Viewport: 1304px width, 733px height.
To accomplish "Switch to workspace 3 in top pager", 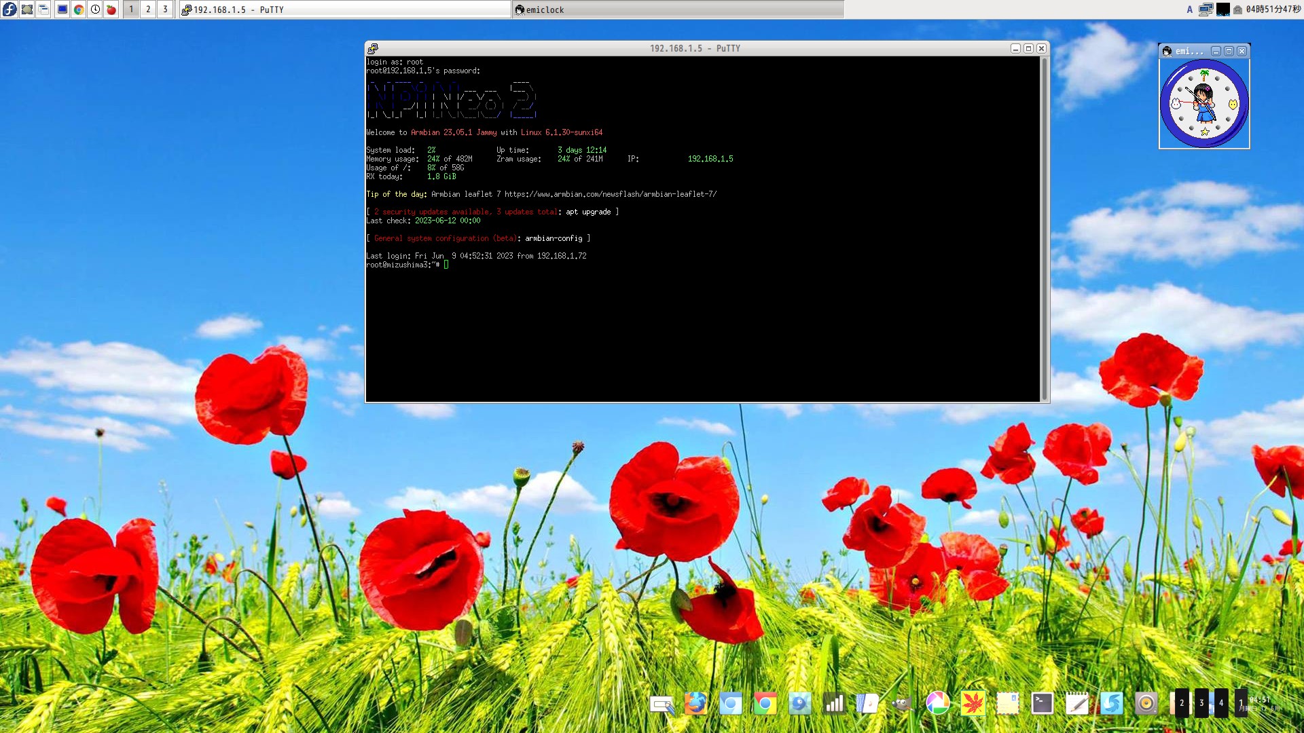I will point(165,9).
